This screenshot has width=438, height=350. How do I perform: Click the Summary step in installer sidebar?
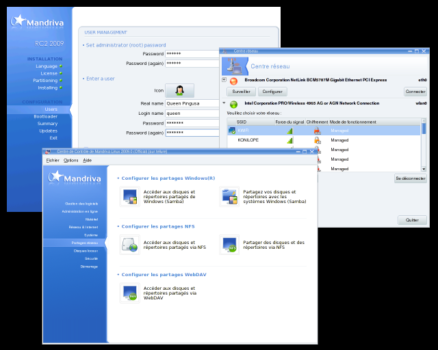coord(47,124)
